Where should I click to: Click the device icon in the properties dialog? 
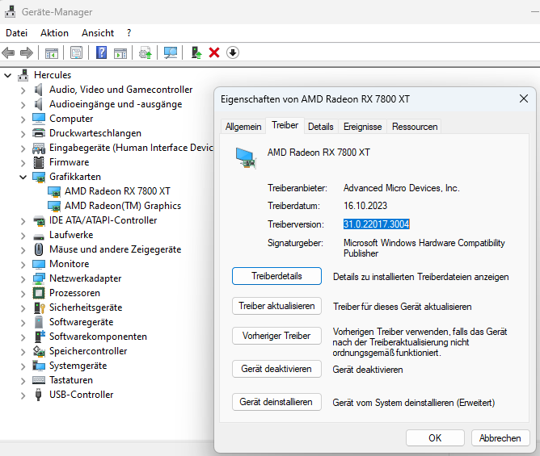coord(247,158)
